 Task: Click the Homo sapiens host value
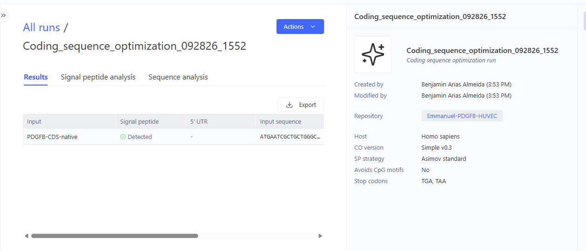pyautogui.click(x=441, y=137)
